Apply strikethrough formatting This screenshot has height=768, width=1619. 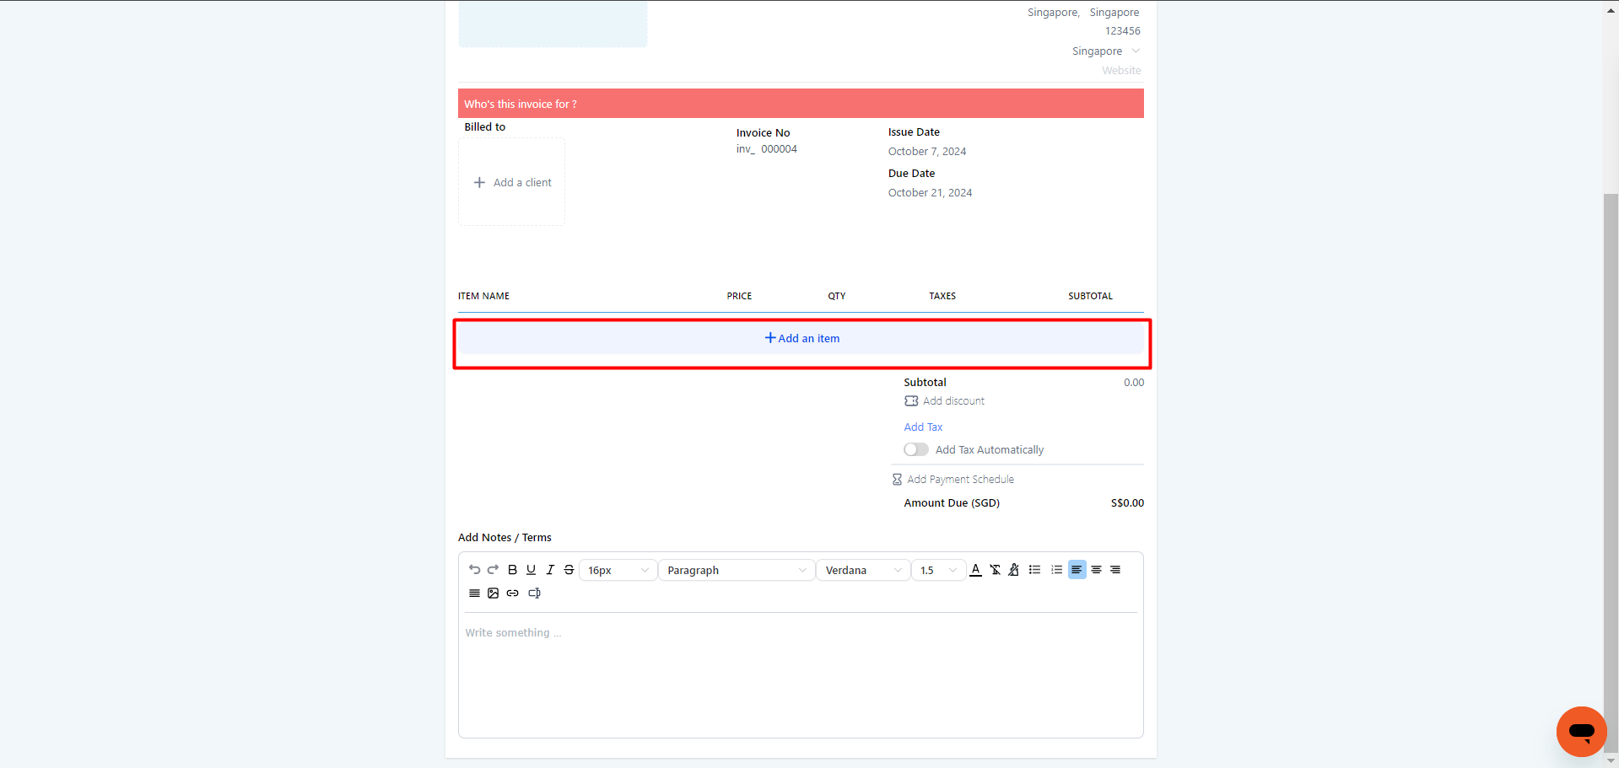[x=569, y=570]
